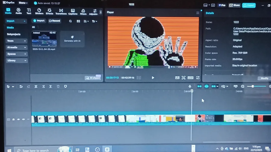271x152 pixels.
Task: Click the Pro upgrade button
Action: (x=222, y=5)
